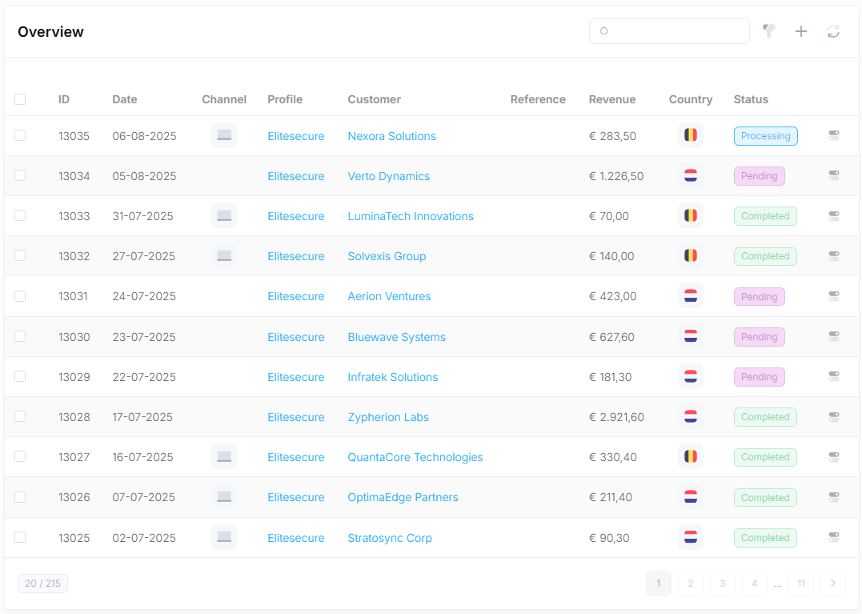Click laptop channel icon for order 13035

(x=224, y=135)
